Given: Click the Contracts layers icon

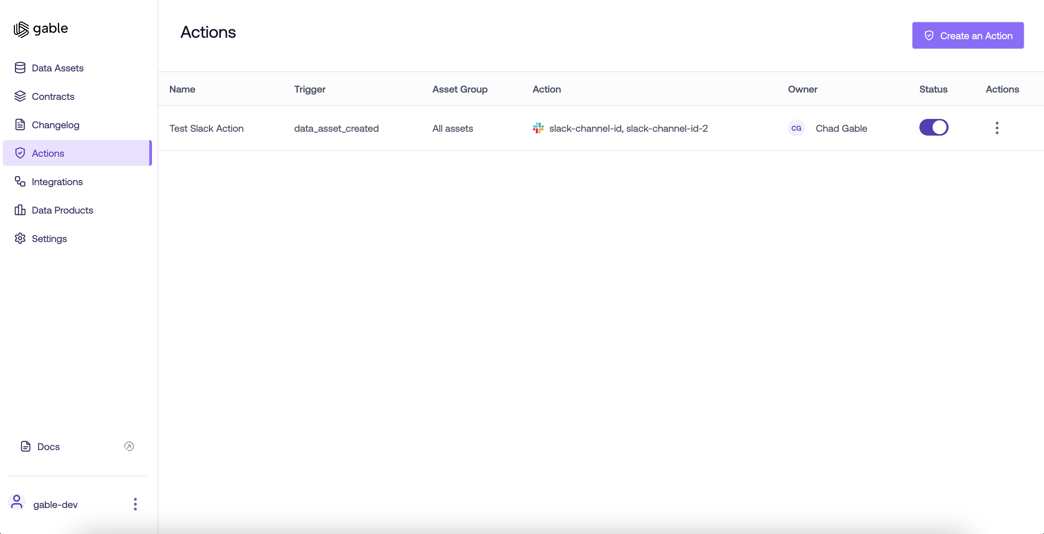Looking at the screenshot, I should tap(20, 96).
